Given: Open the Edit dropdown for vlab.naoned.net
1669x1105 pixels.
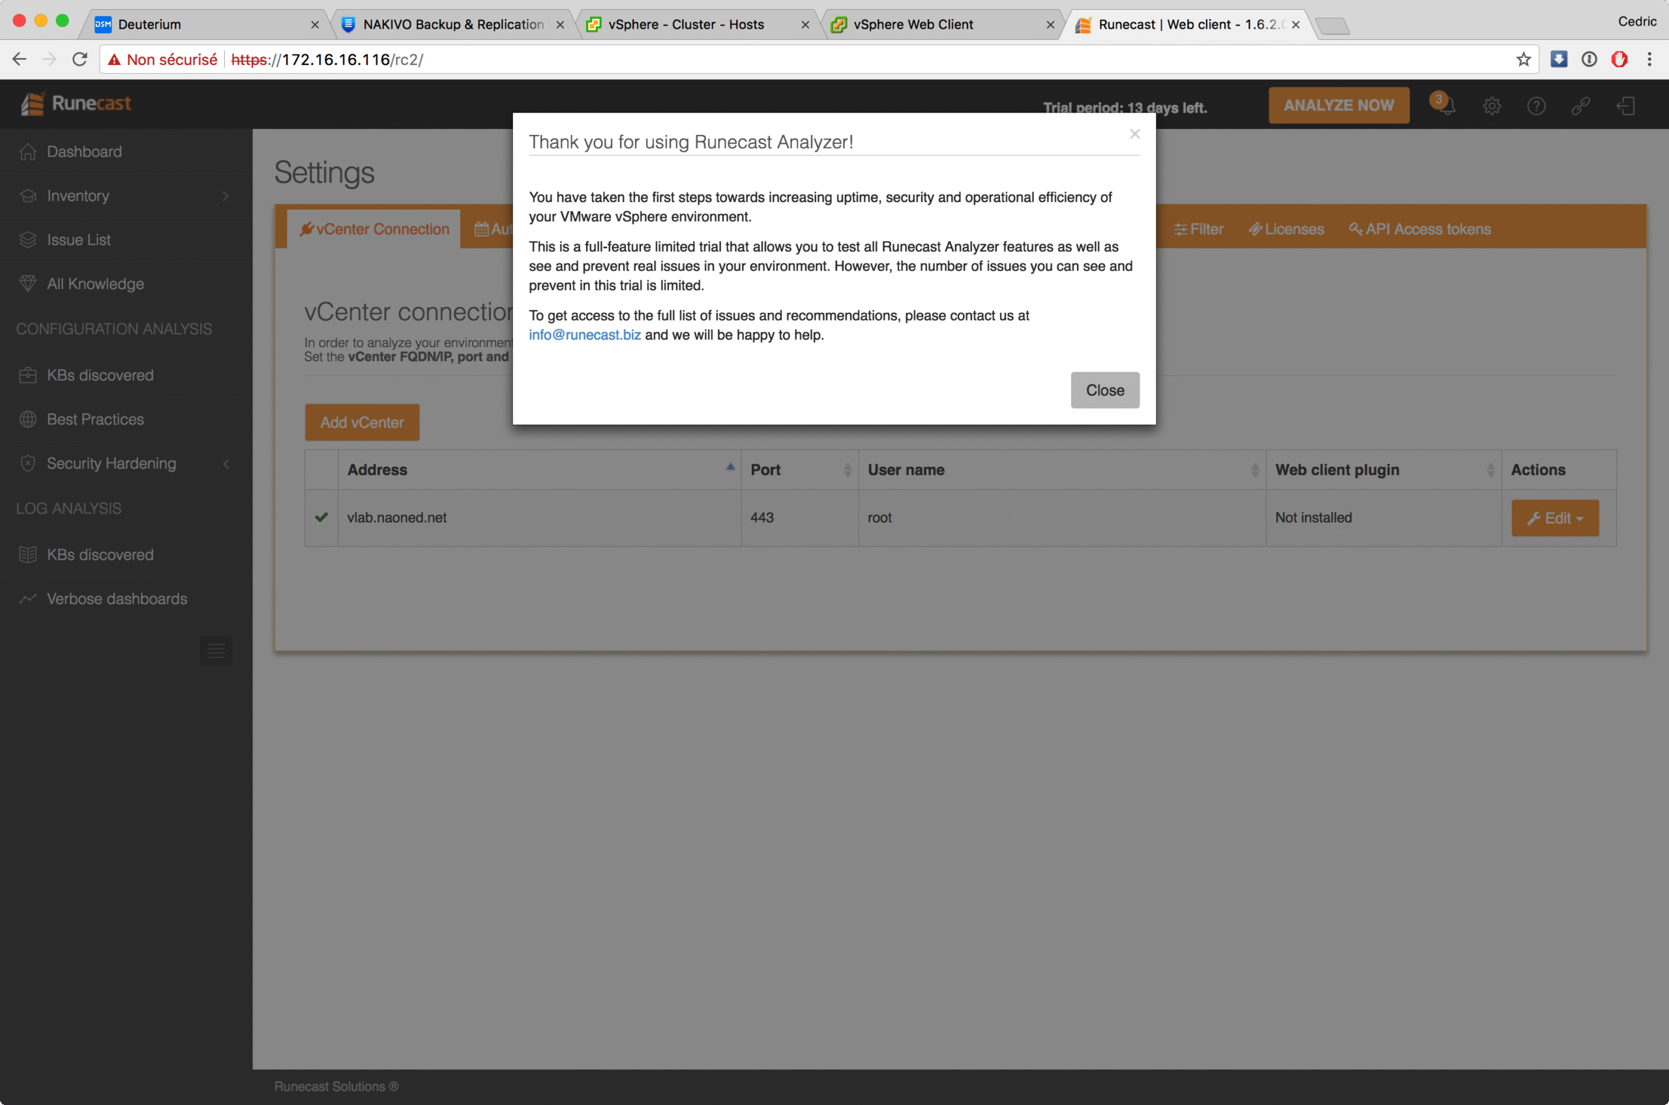Looking at the screenshot, I should pos(1554,519).
